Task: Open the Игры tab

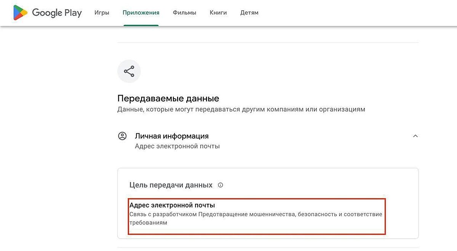Action: [x=102, y=13]
